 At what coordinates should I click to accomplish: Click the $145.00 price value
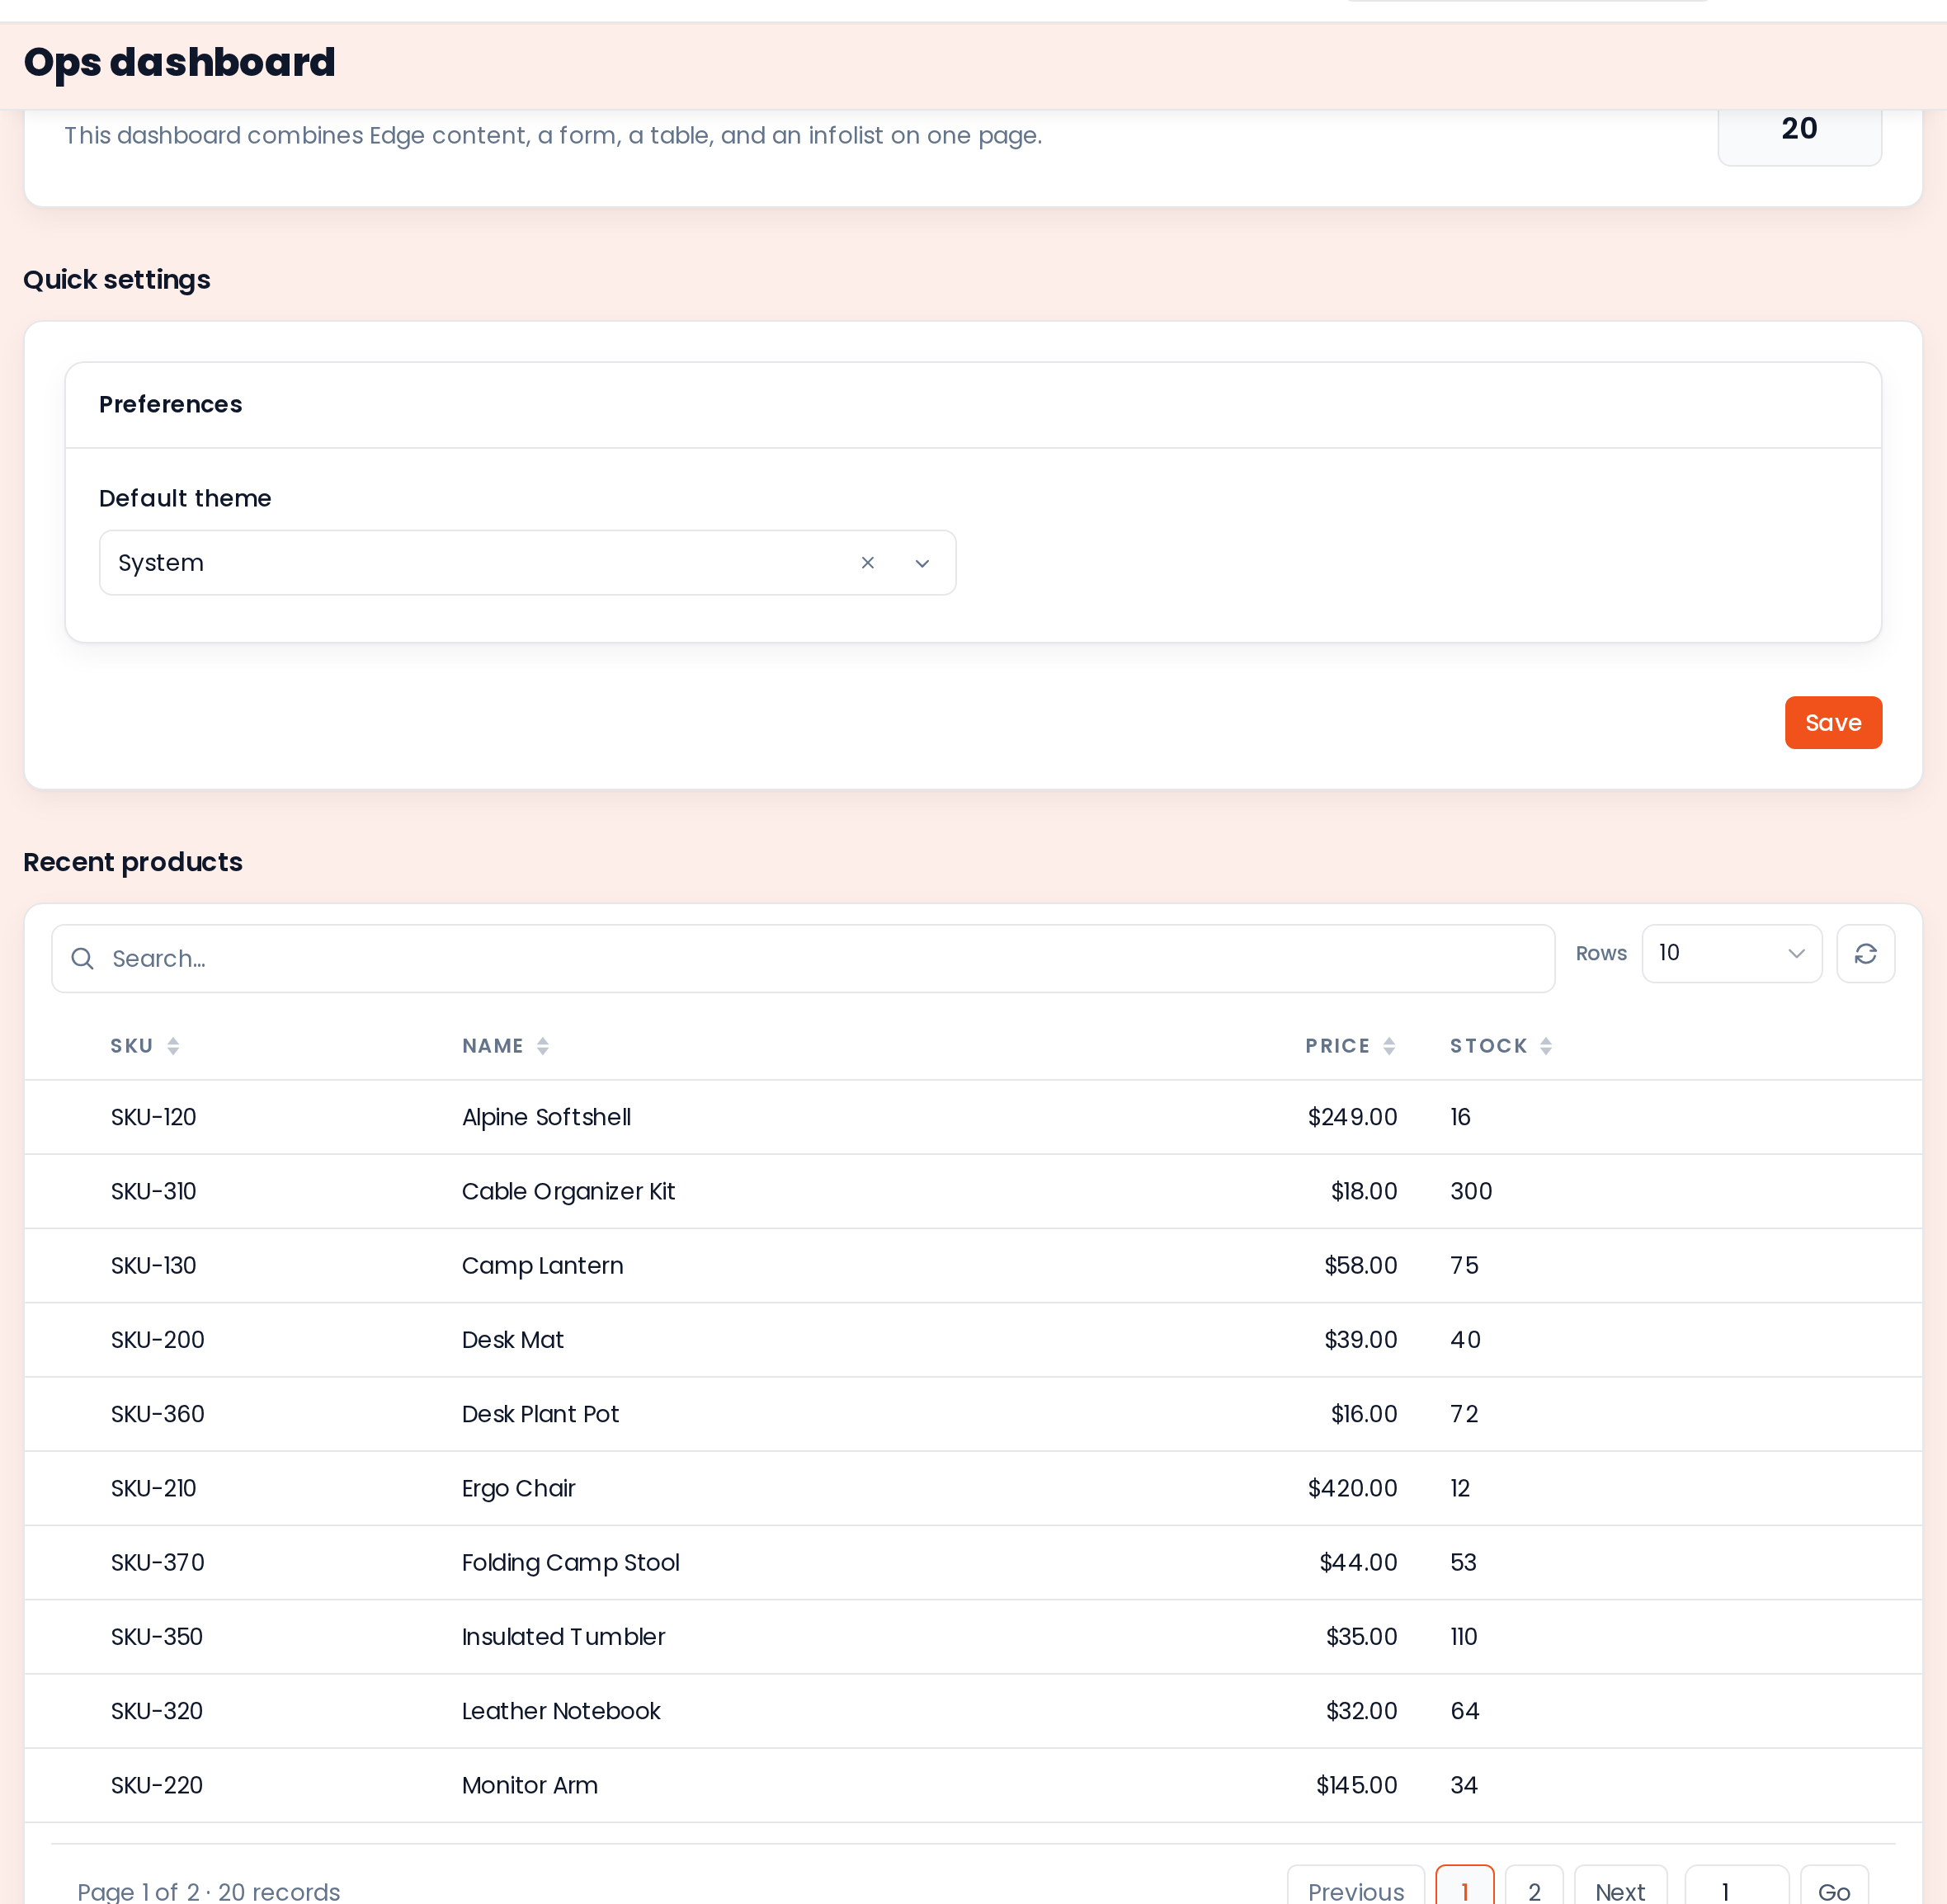1356,1785
